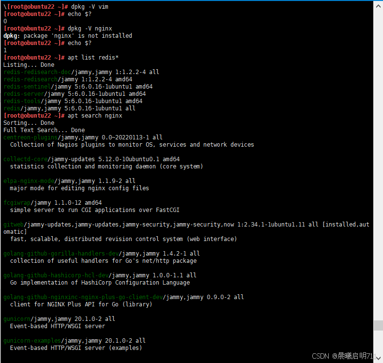
Task: Click the elpa-nginx-mode package name
Action: click(29, 181)
